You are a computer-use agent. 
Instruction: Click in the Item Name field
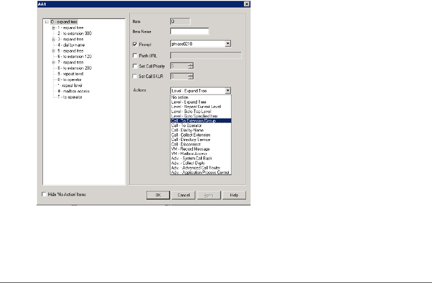(x=189, y=32)
